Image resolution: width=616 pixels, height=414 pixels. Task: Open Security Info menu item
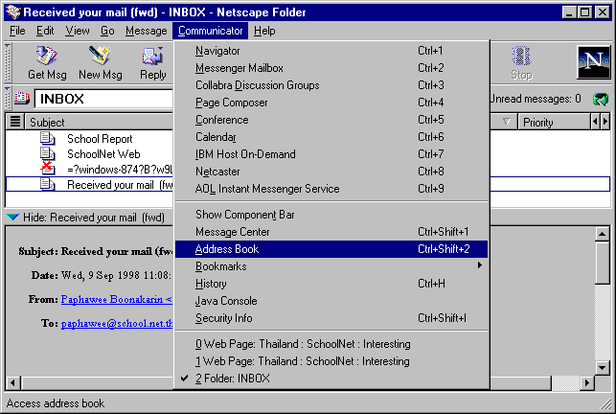pyautogui.click(x=331, y=318)
